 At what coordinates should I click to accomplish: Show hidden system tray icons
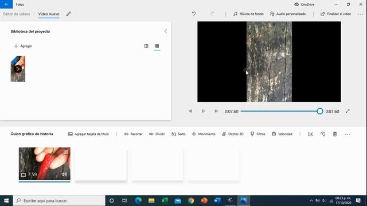(x=311, y=201)
